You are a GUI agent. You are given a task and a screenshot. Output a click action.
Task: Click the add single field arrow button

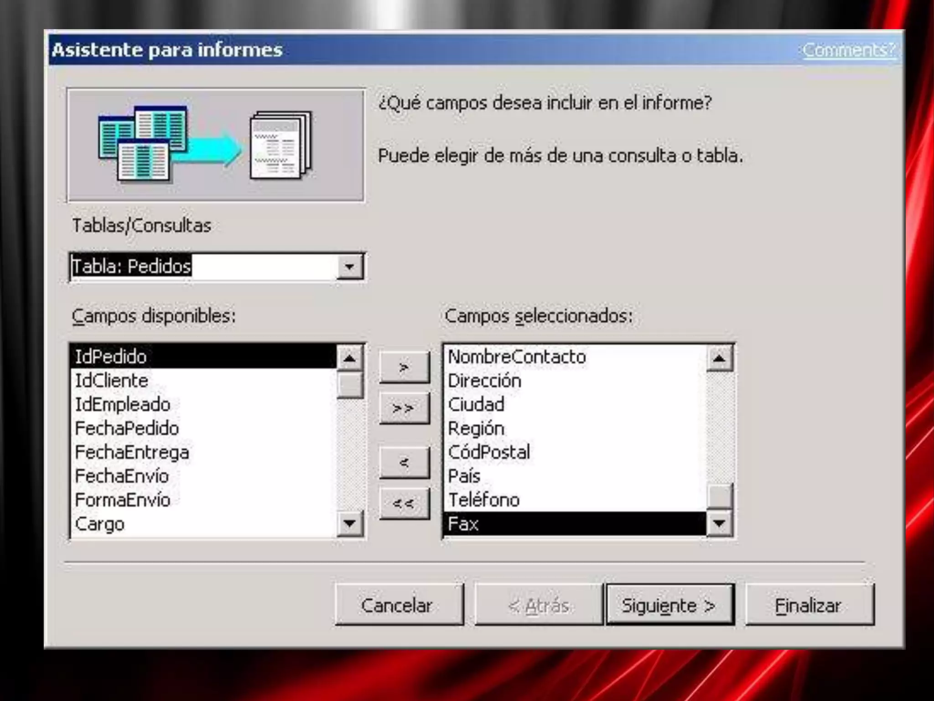click(404, 367)
